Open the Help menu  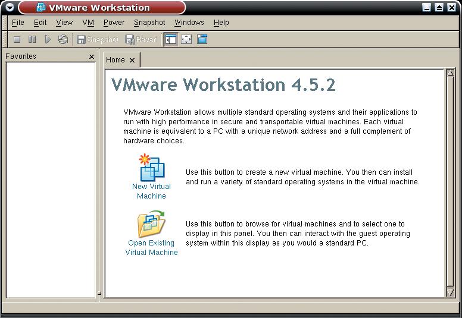click(221, 23)
